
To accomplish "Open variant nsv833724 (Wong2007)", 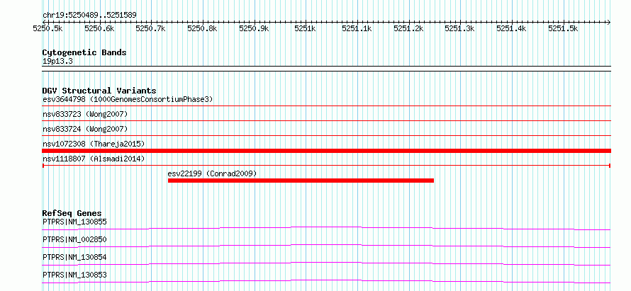I will click(85, 129).
